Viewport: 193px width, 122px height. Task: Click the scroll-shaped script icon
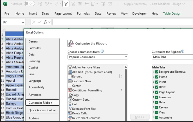click(x=93, y=4)
